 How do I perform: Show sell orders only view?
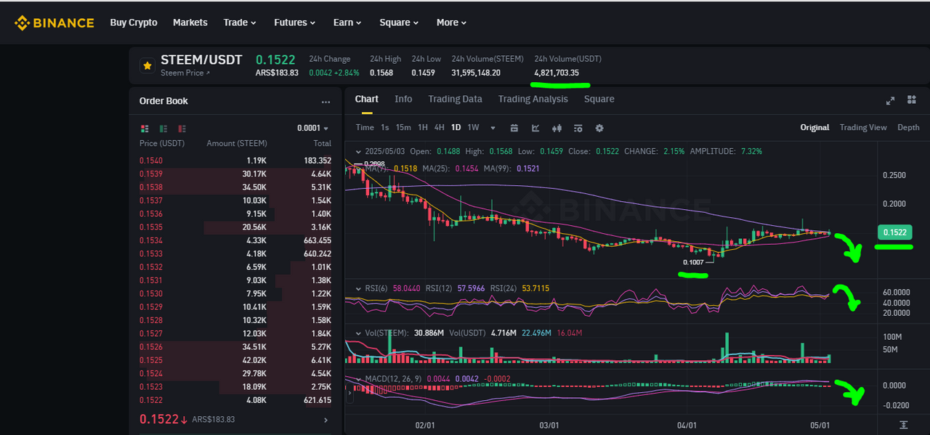(x=183, y=129)
